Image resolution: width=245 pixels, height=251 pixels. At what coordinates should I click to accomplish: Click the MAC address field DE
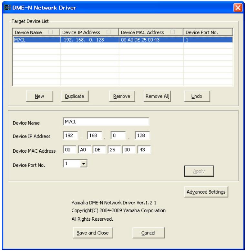99,150
